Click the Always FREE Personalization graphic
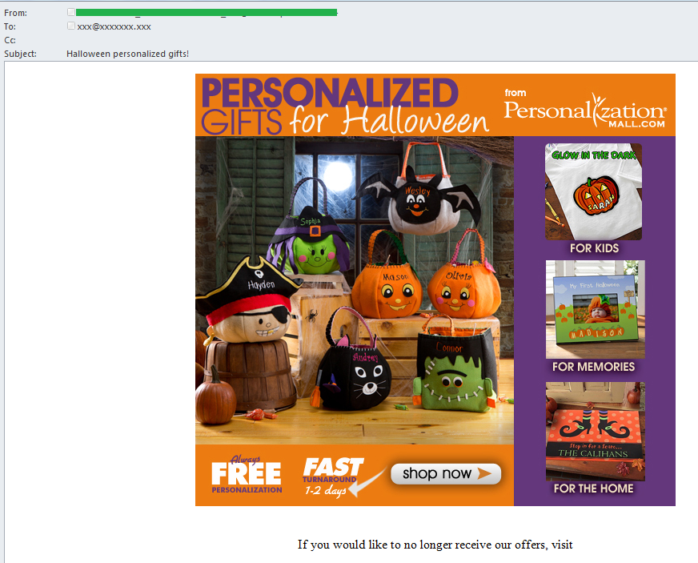 (x=247, y=475)
